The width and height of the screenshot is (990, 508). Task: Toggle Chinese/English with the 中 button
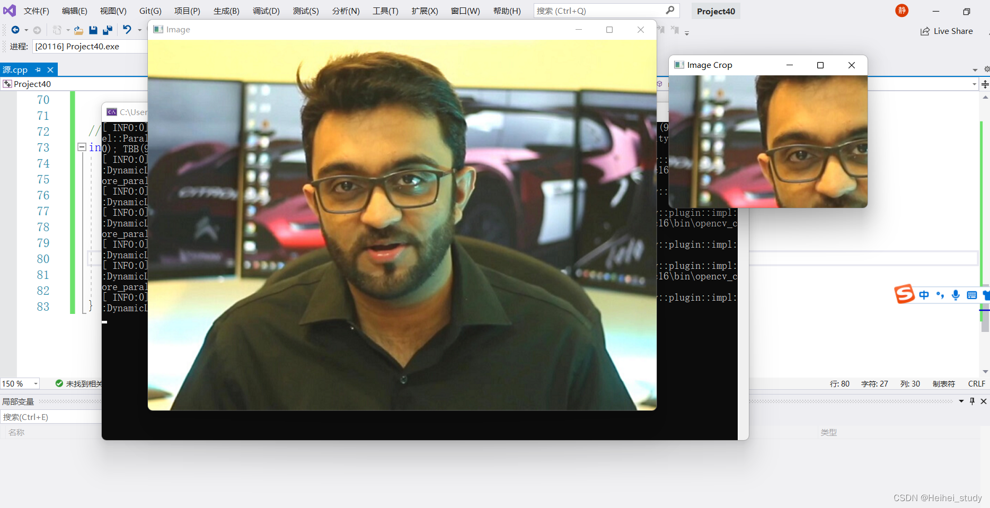[x=924, y=295]
